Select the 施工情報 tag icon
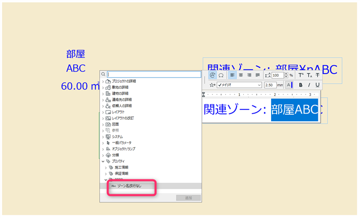360x218 pixels. [111, 168]
